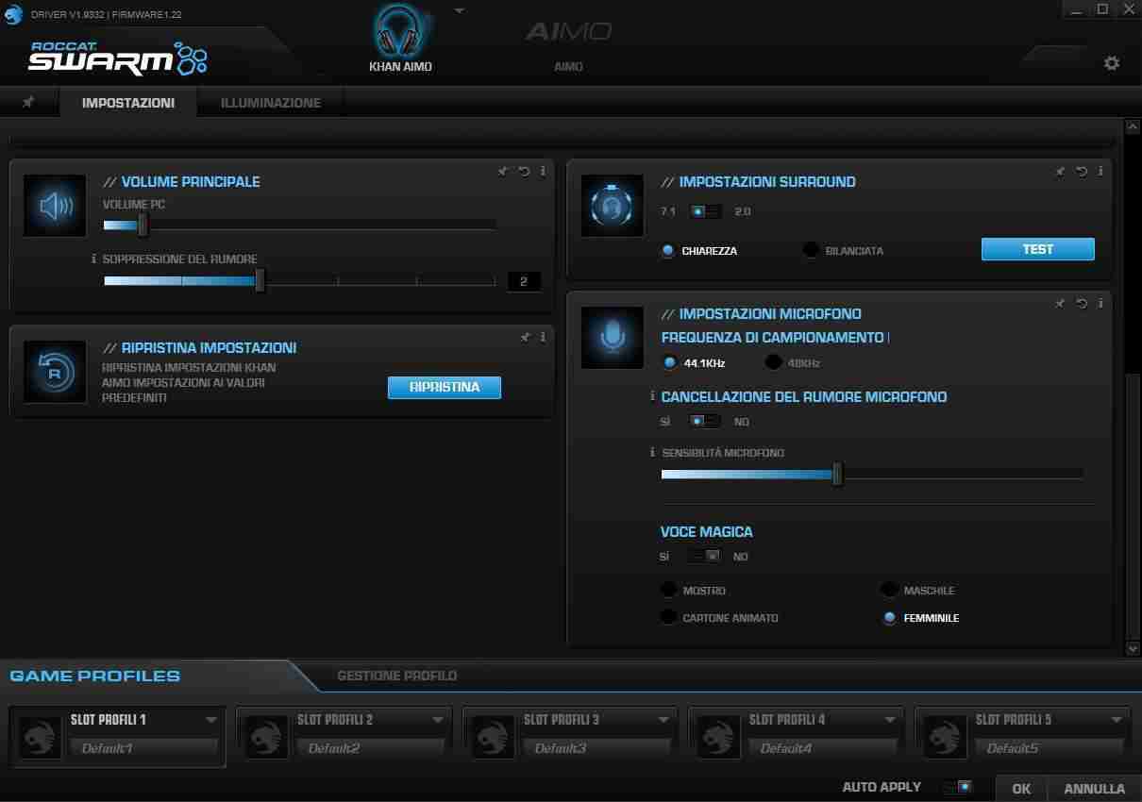
Task: Click the Sensibilità Microfono slider handle
Action: (x=837, y=474)
